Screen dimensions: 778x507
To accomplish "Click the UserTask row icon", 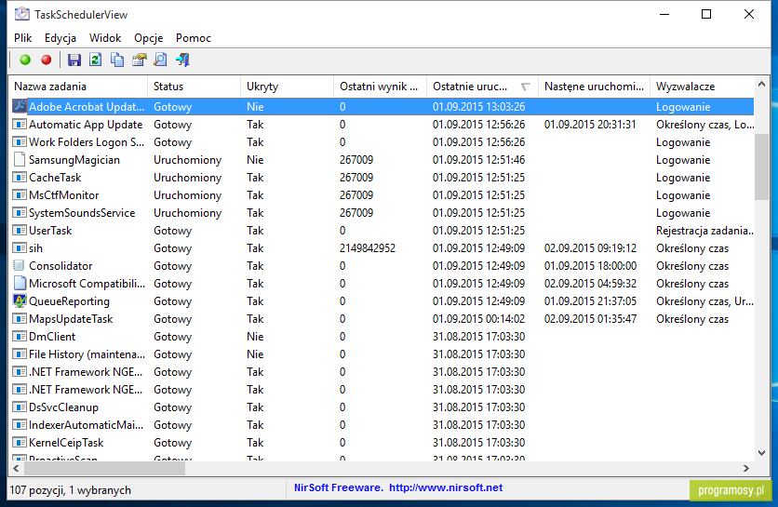I will [20, 230].
